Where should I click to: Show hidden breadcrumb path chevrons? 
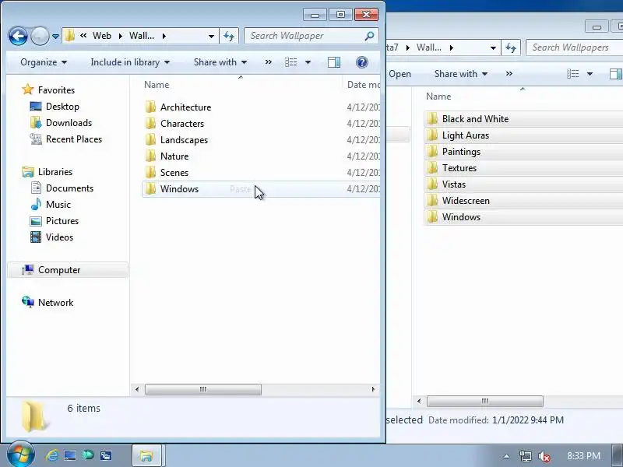[x=83, y=35]
